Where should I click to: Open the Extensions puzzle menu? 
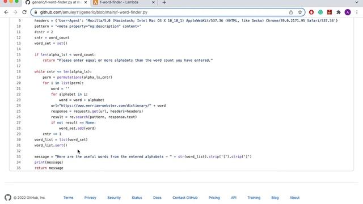[339, 12]
